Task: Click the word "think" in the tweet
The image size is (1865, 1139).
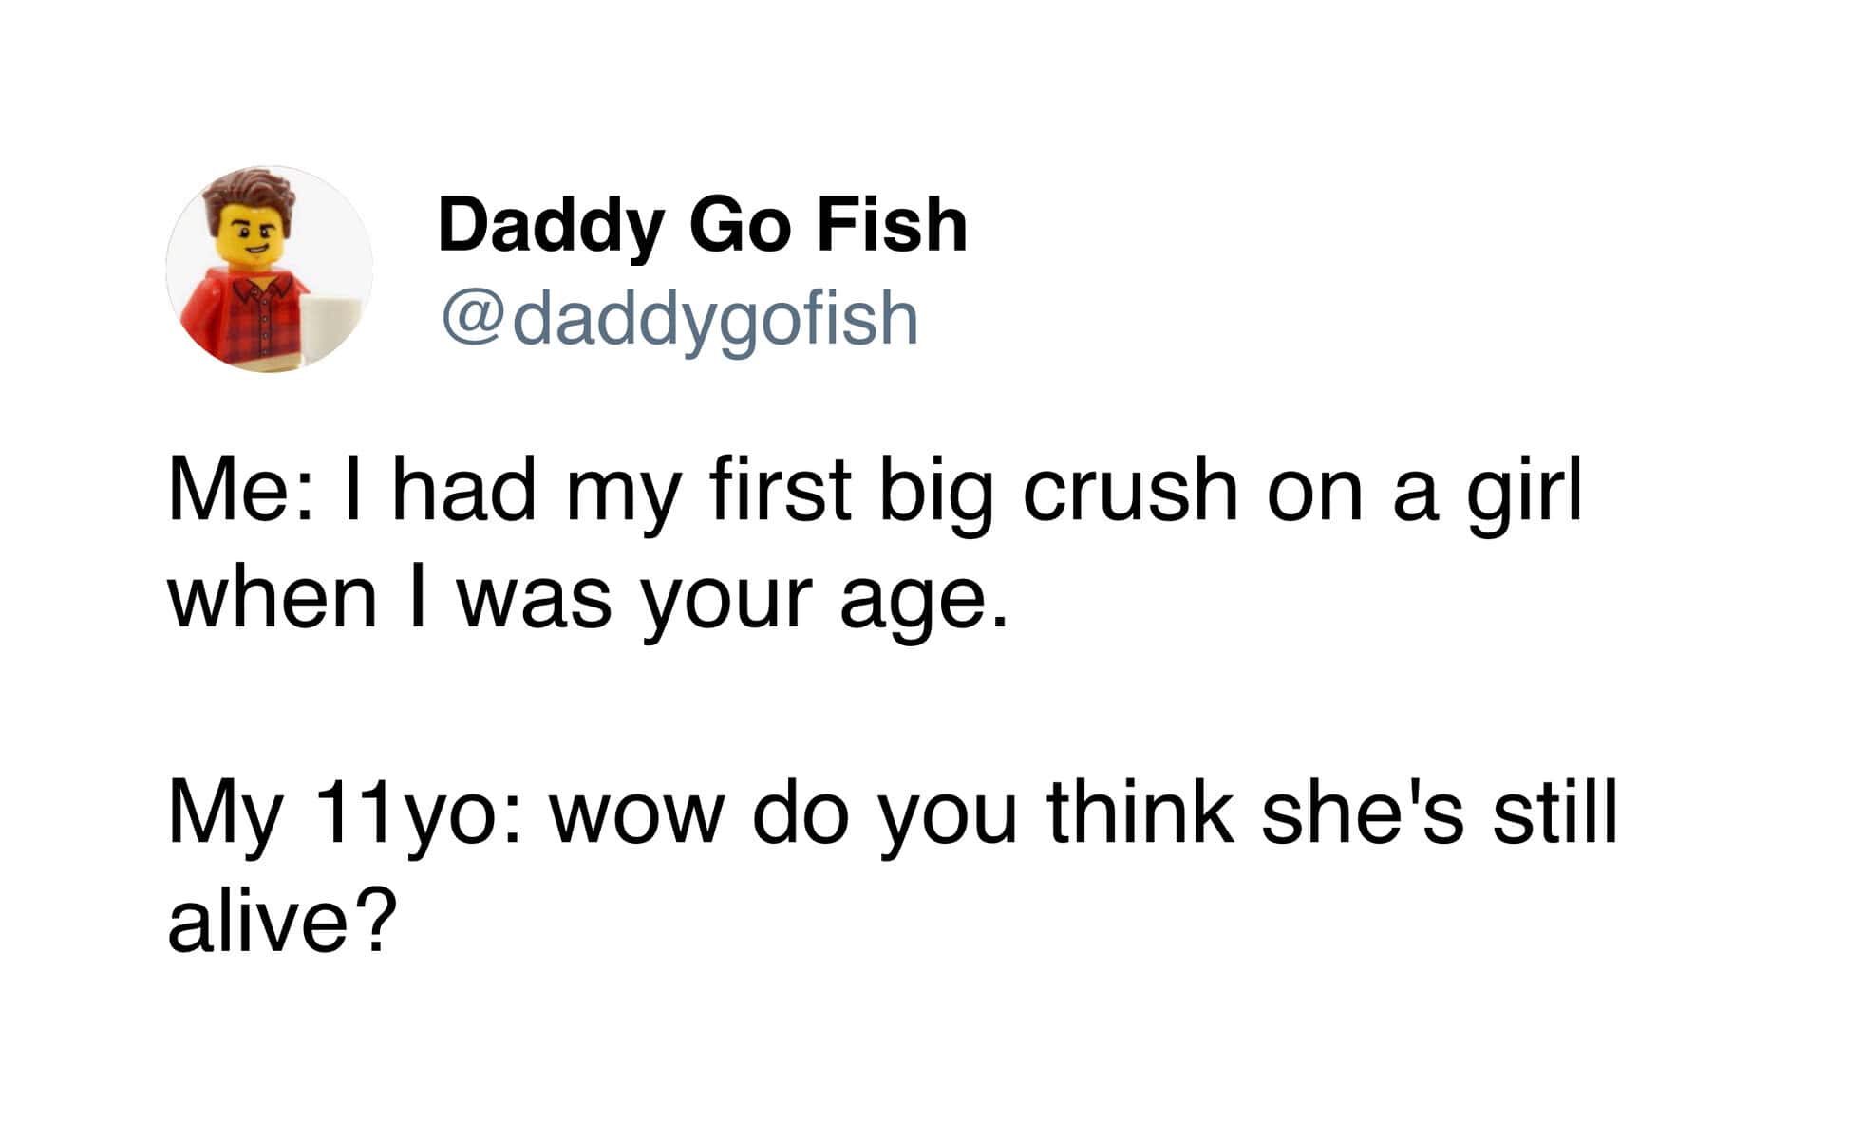Action: tap(1140, 814)
